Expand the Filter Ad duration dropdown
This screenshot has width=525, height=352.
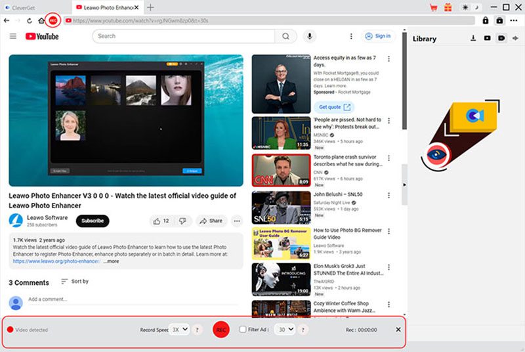coord(285,330)
